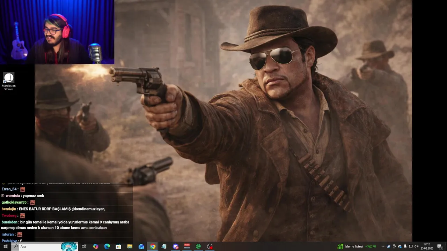Image resolution: width=447 pixels, height=251 pixels.
Task: Click burakden's long chat message
Action: point(65,225)
